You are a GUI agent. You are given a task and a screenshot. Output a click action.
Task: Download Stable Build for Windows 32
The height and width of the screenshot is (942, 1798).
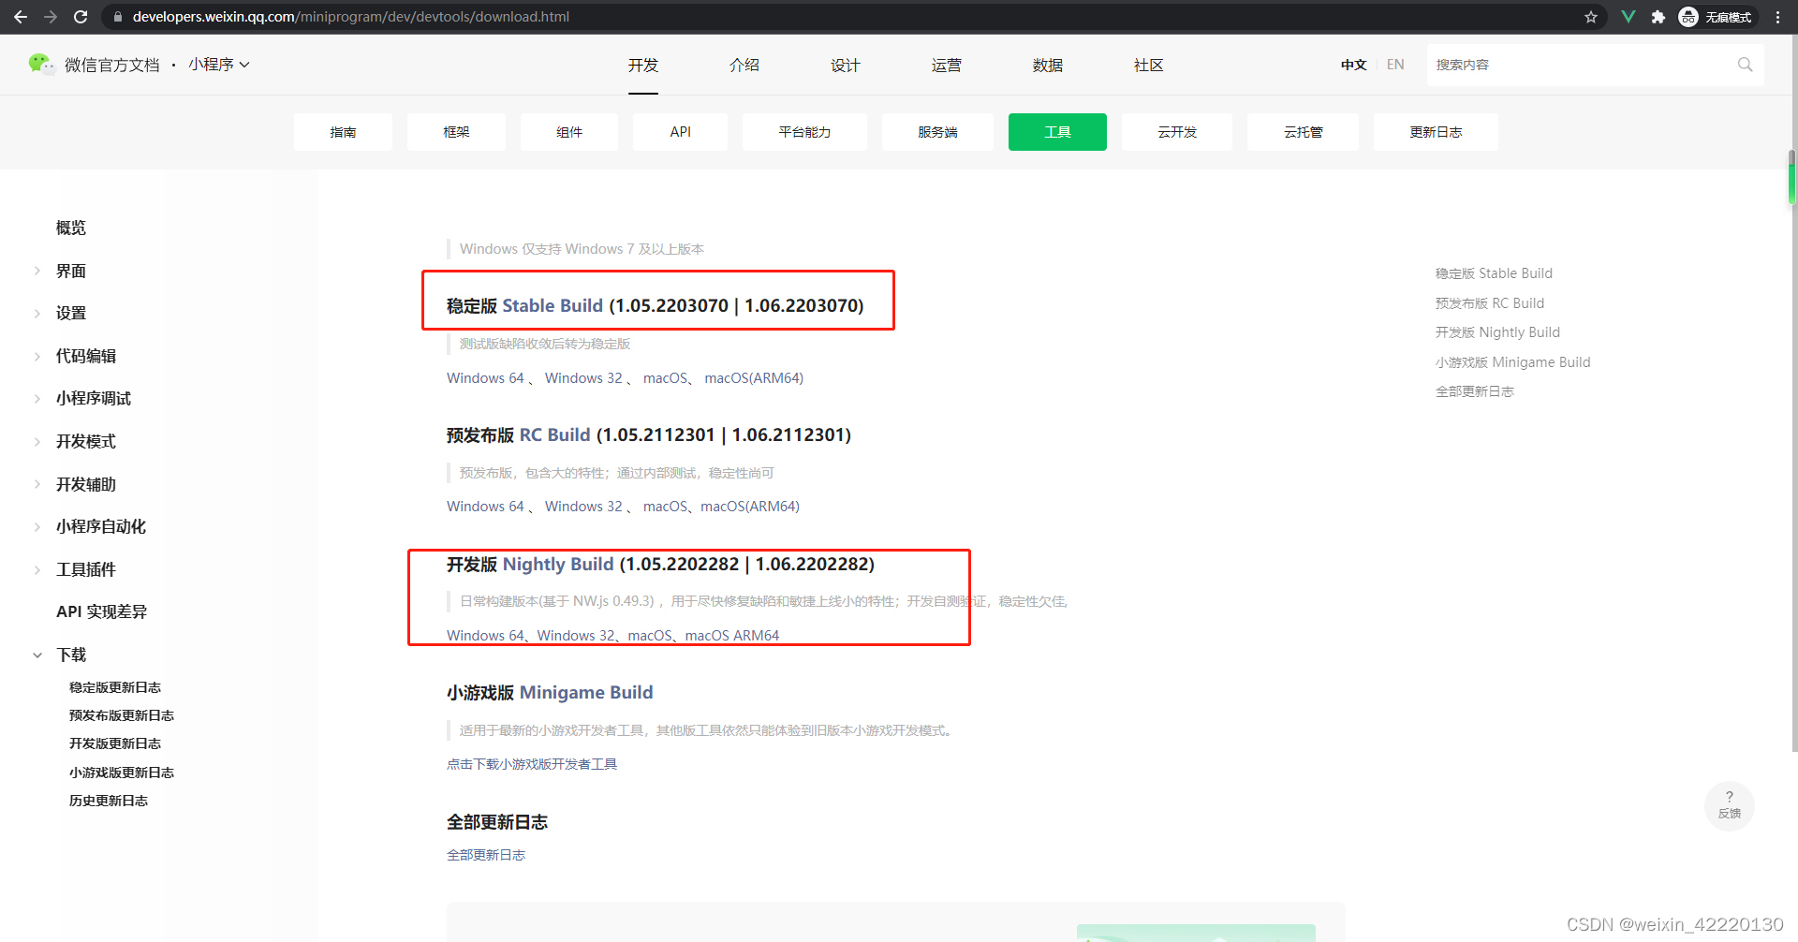coord(583,378)
